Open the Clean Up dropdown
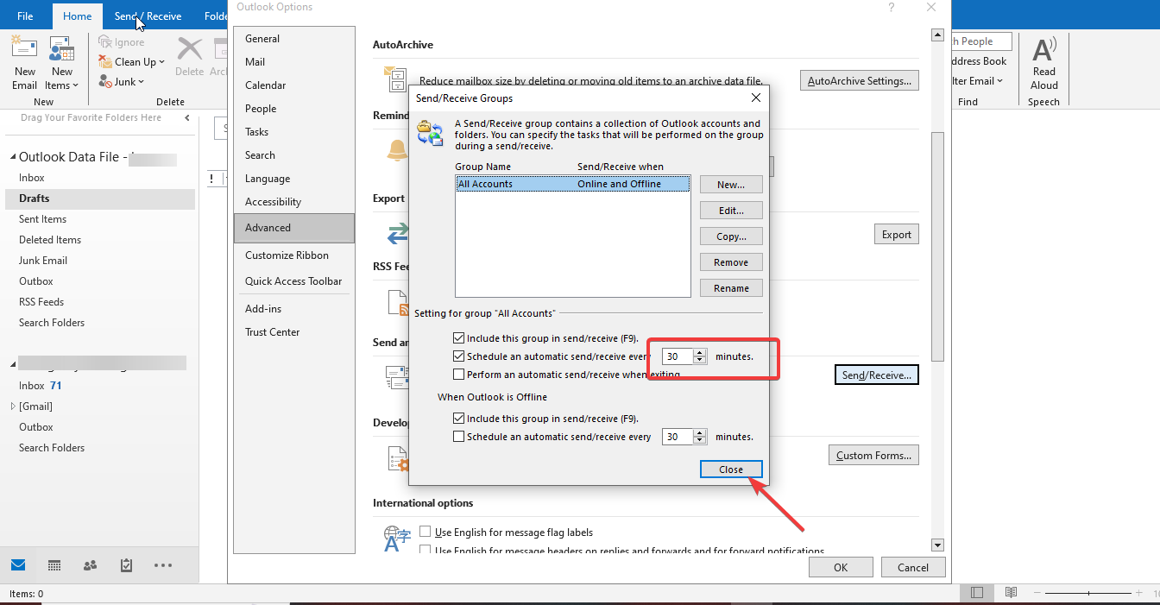This screenshot has height=605, width=1160. point(131,61)
